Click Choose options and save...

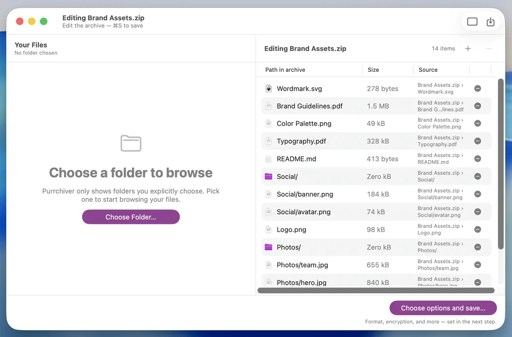coord(443,308)
